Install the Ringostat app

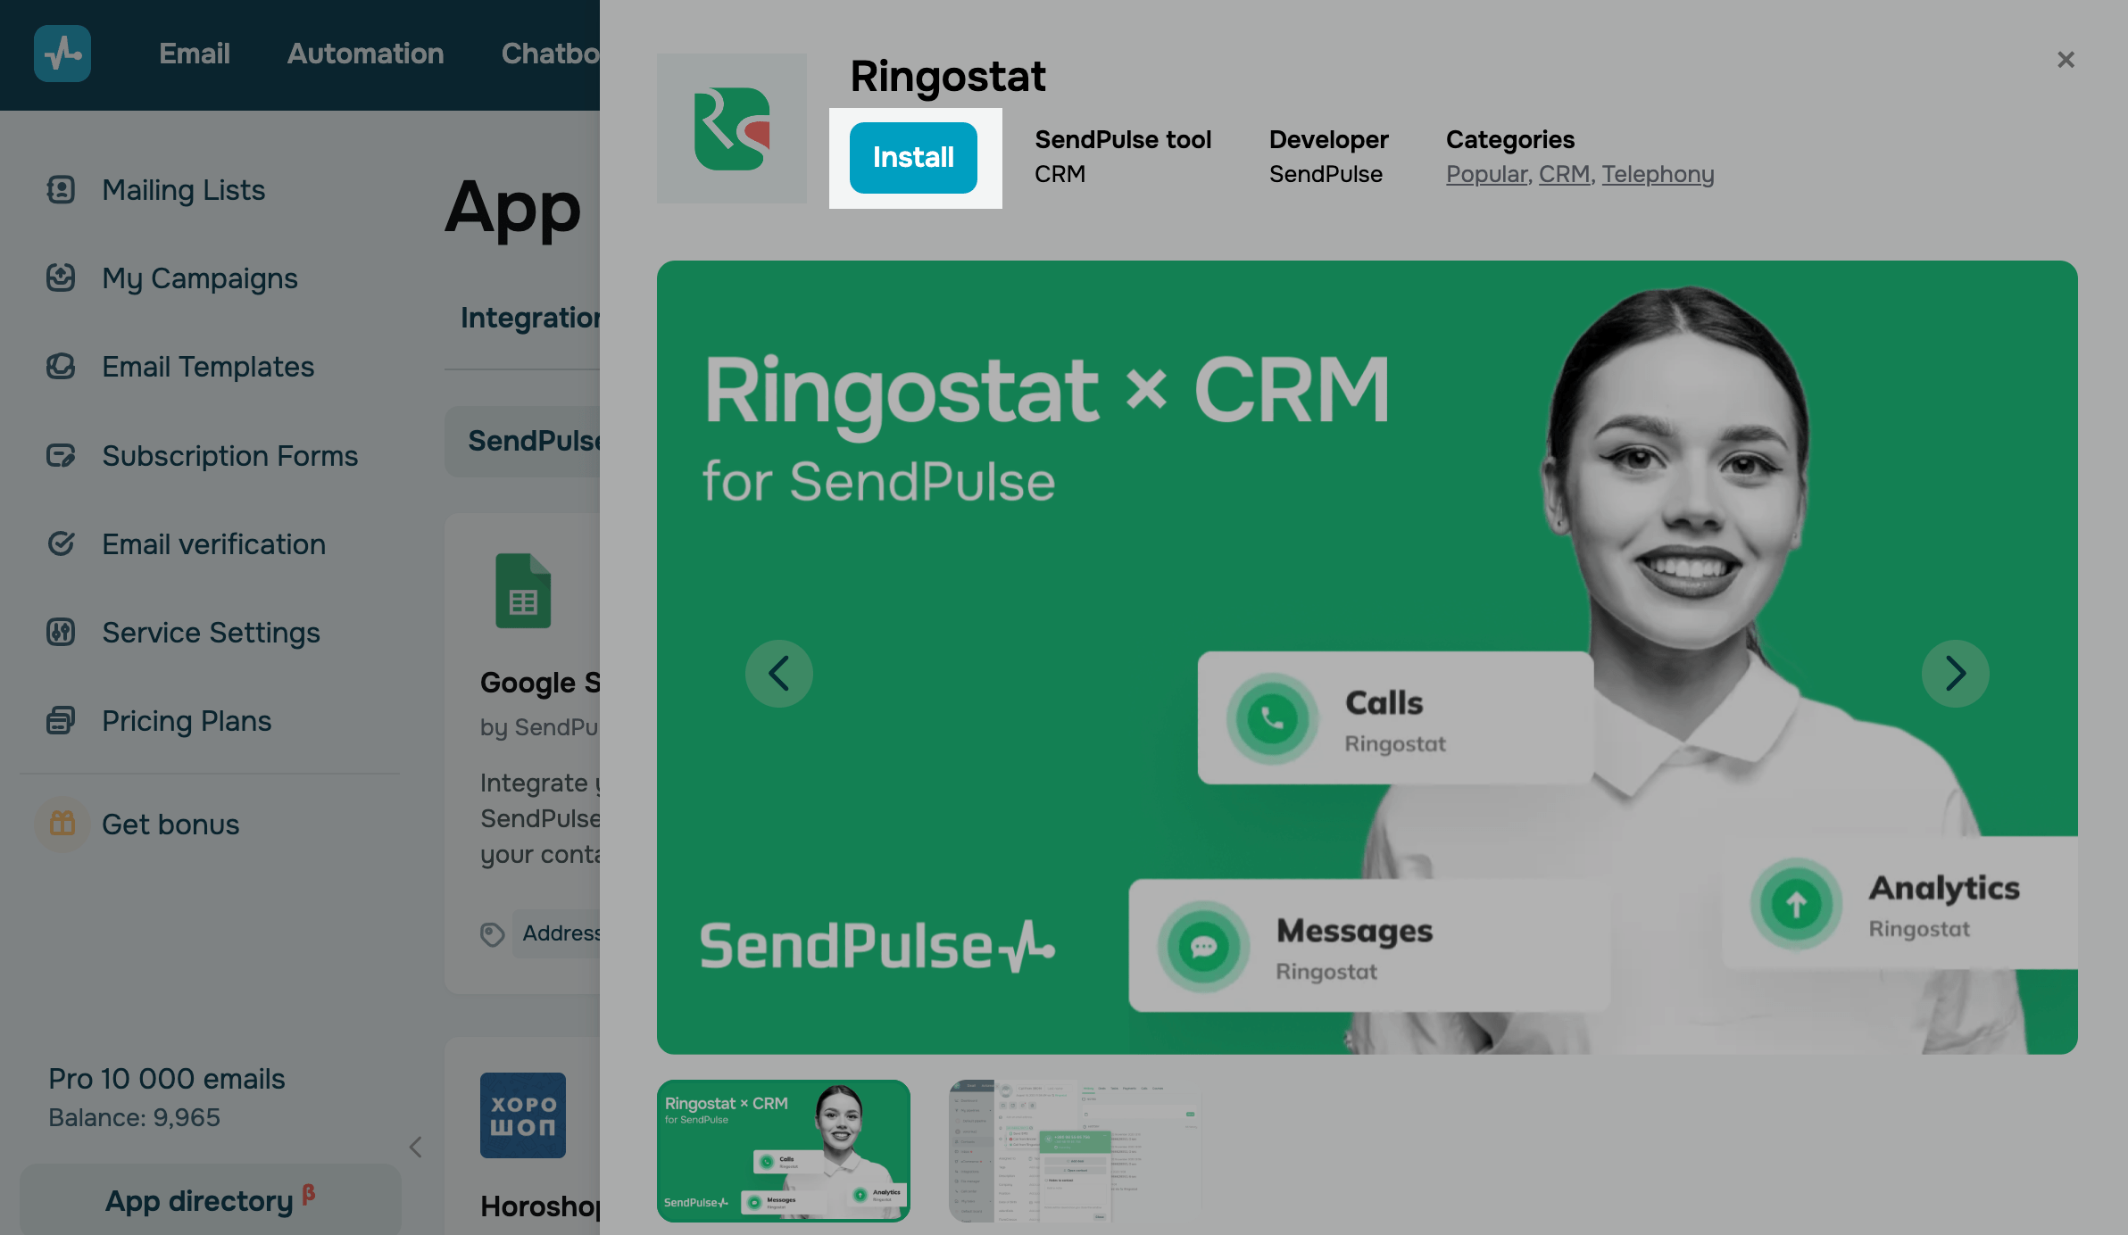point(913,158)
